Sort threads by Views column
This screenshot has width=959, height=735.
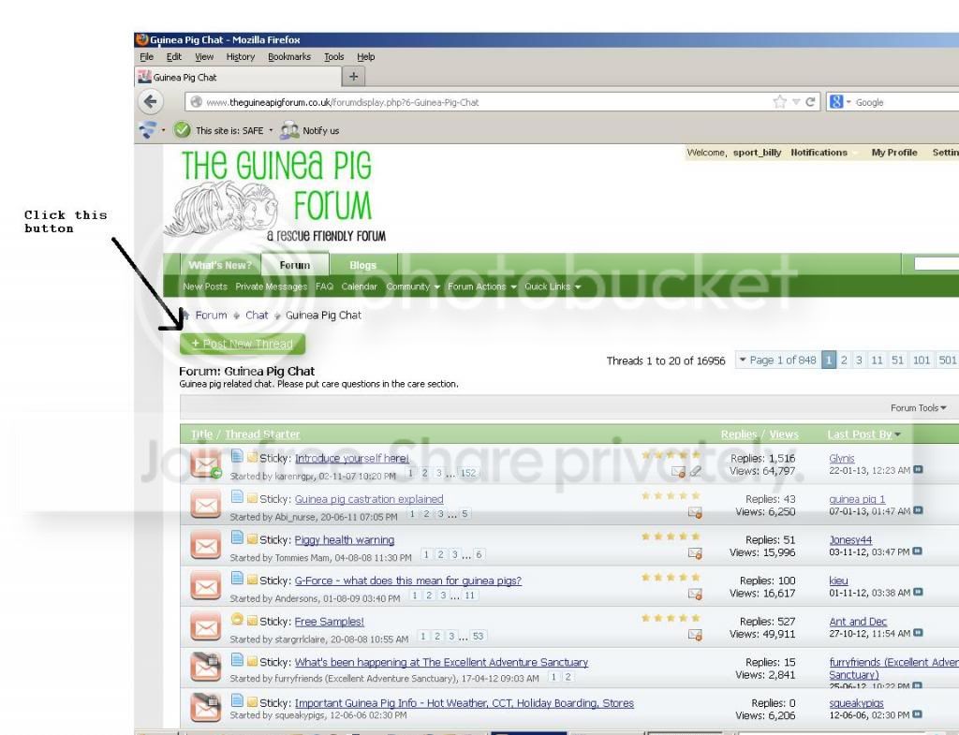[x=784, y=434]
